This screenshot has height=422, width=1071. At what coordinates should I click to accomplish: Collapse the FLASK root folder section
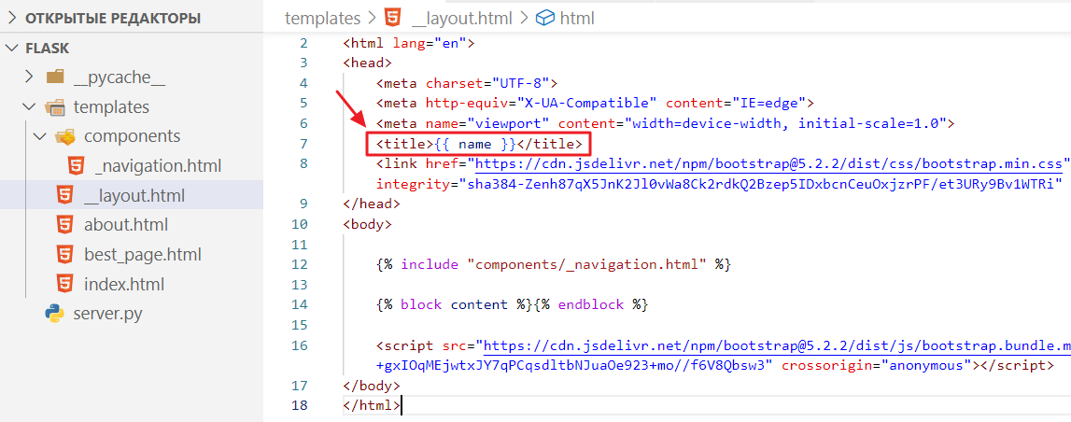coord(12,49)
